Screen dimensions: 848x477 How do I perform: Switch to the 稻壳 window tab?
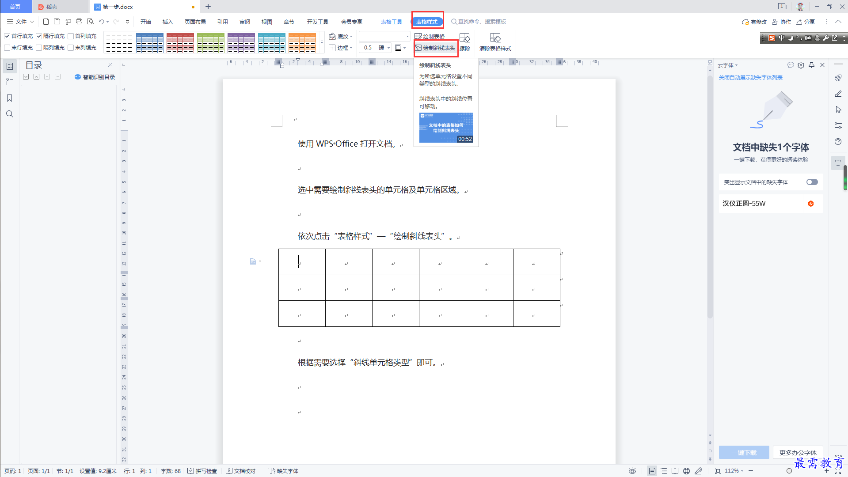pyautogui.click(x=60, y=7)
